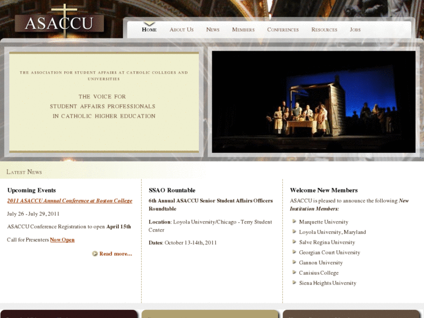The width and height of the screenshot is (424, 318).
Task: Click the ASACCU logo with cross
Action: click(59, 21)
